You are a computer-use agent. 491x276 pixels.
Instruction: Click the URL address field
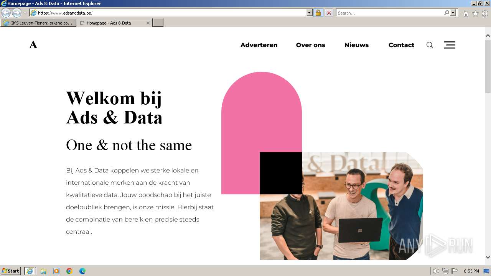click(x=171, y=13)
